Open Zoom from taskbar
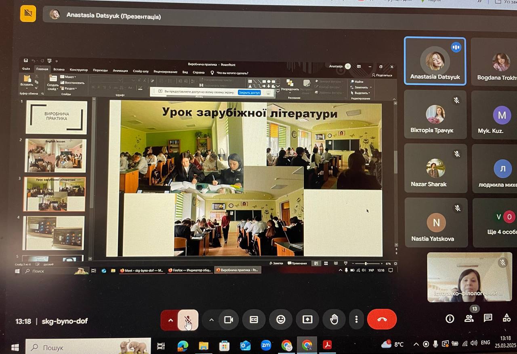 [x=266, y=345]
